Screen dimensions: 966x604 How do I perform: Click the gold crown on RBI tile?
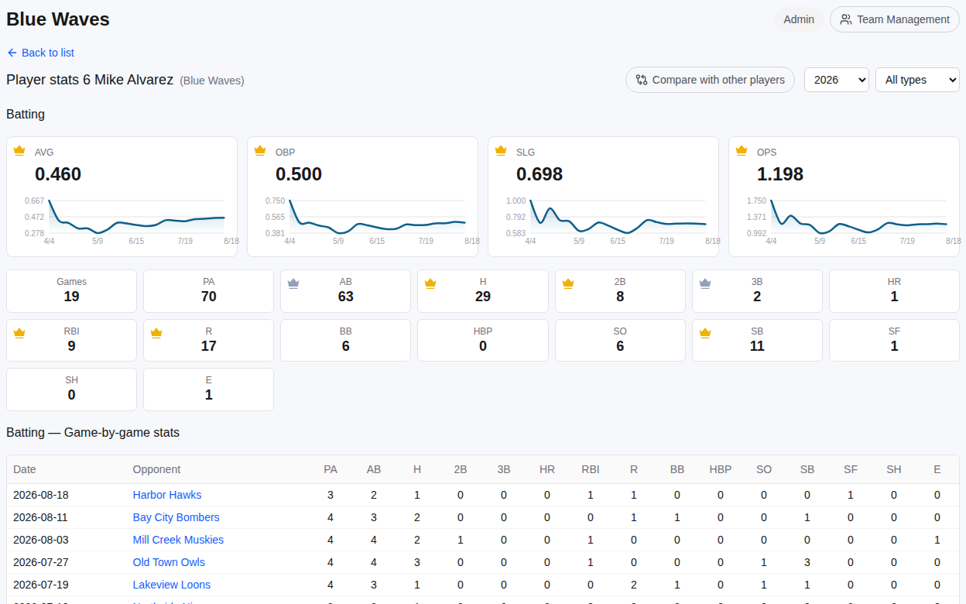click(19, 333)
